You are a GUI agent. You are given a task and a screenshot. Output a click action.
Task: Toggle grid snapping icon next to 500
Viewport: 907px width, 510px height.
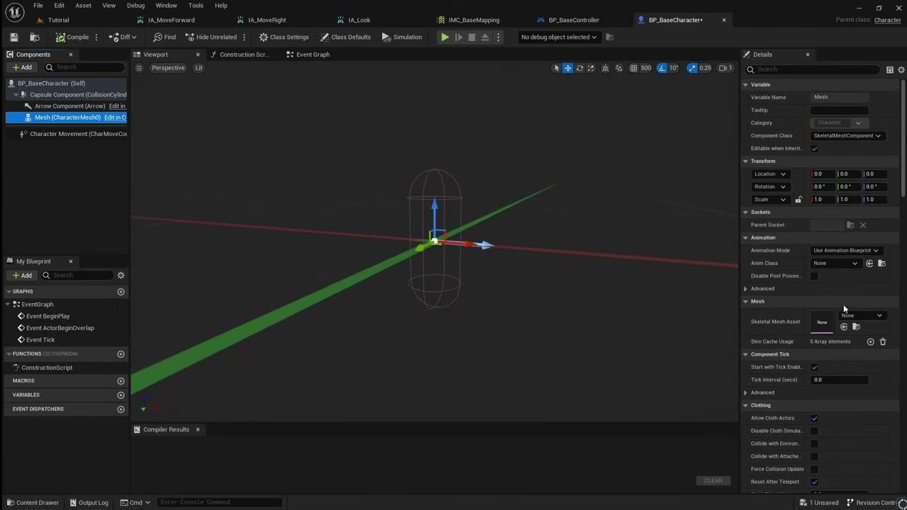633,68
